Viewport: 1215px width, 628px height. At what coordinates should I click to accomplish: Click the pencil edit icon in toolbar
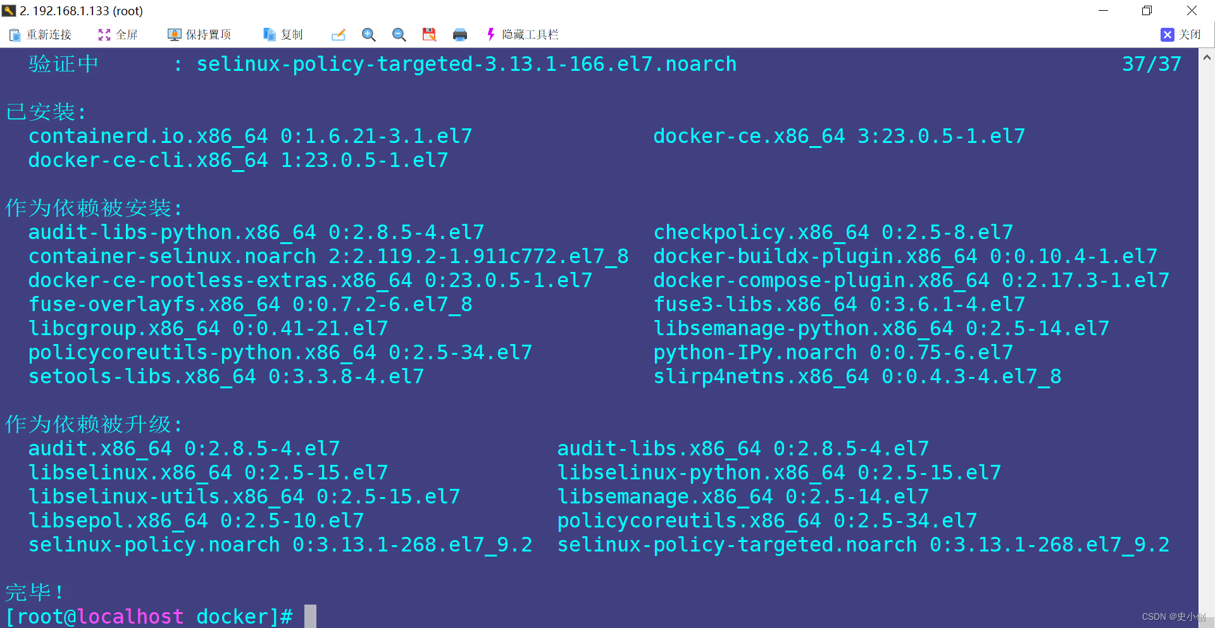(339, 35)
